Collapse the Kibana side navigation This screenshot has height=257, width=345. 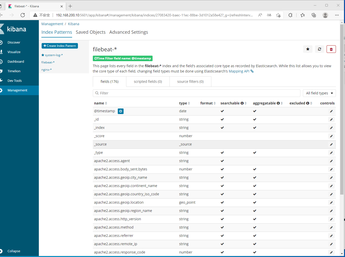point(19,251)
